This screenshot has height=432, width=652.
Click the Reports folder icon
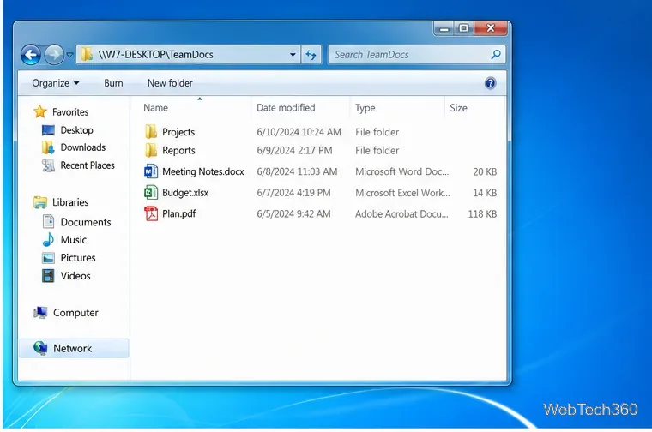150,150
